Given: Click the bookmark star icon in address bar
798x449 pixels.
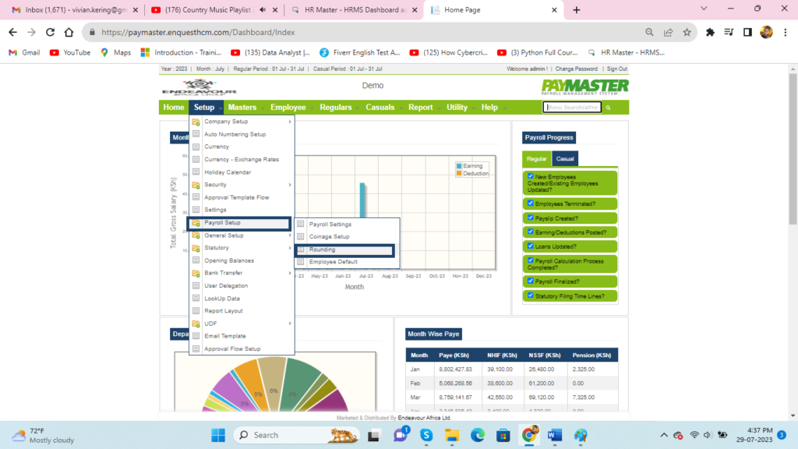Looking at the screenshot, I should coord(687,33).
